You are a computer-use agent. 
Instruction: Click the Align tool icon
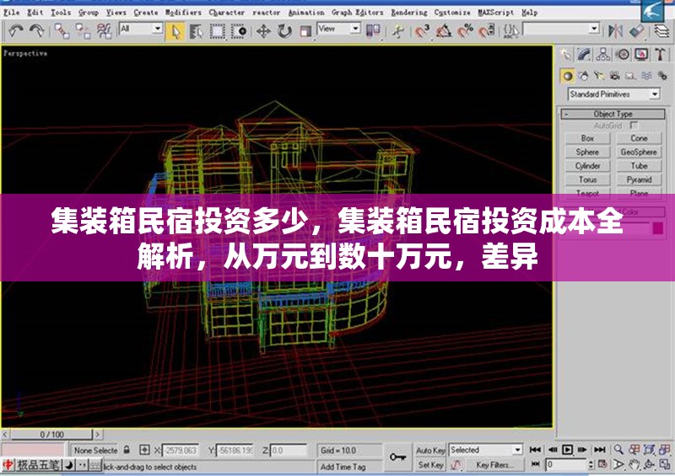tap(637, 31)
